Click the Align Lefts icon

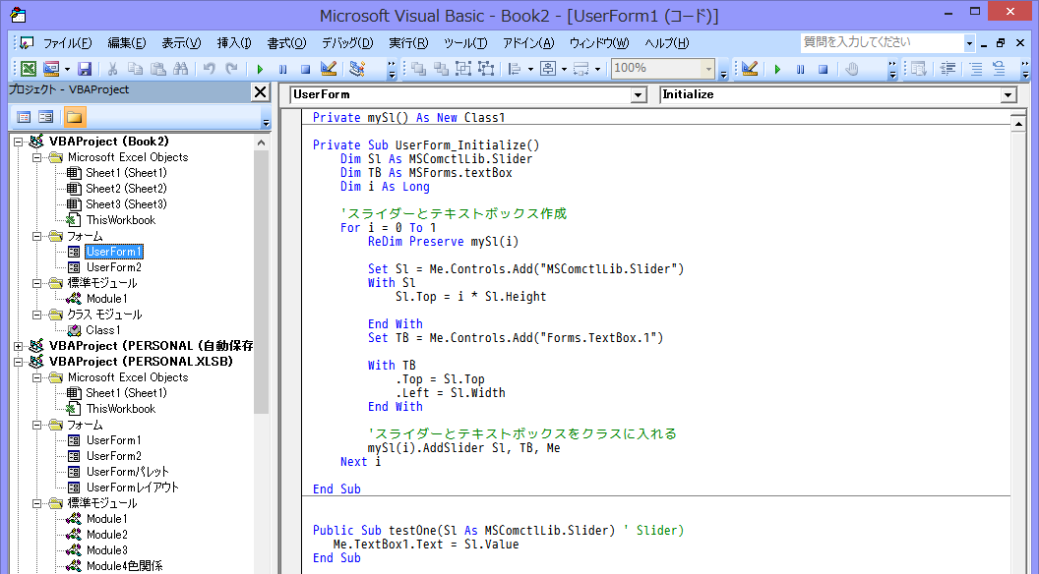click(515, 68)
